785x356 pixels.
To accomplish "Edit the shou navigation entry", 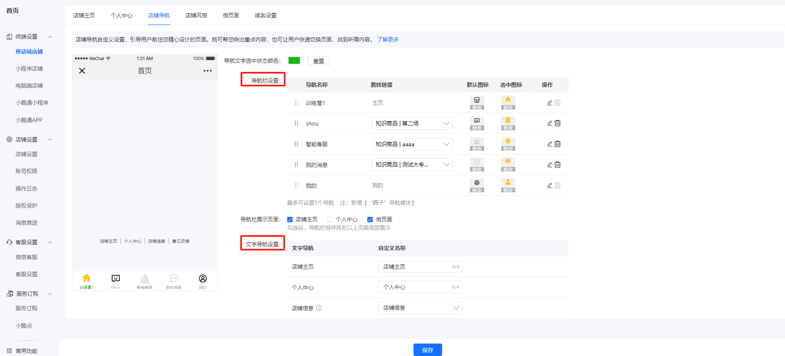I will [x=550, y=123].
